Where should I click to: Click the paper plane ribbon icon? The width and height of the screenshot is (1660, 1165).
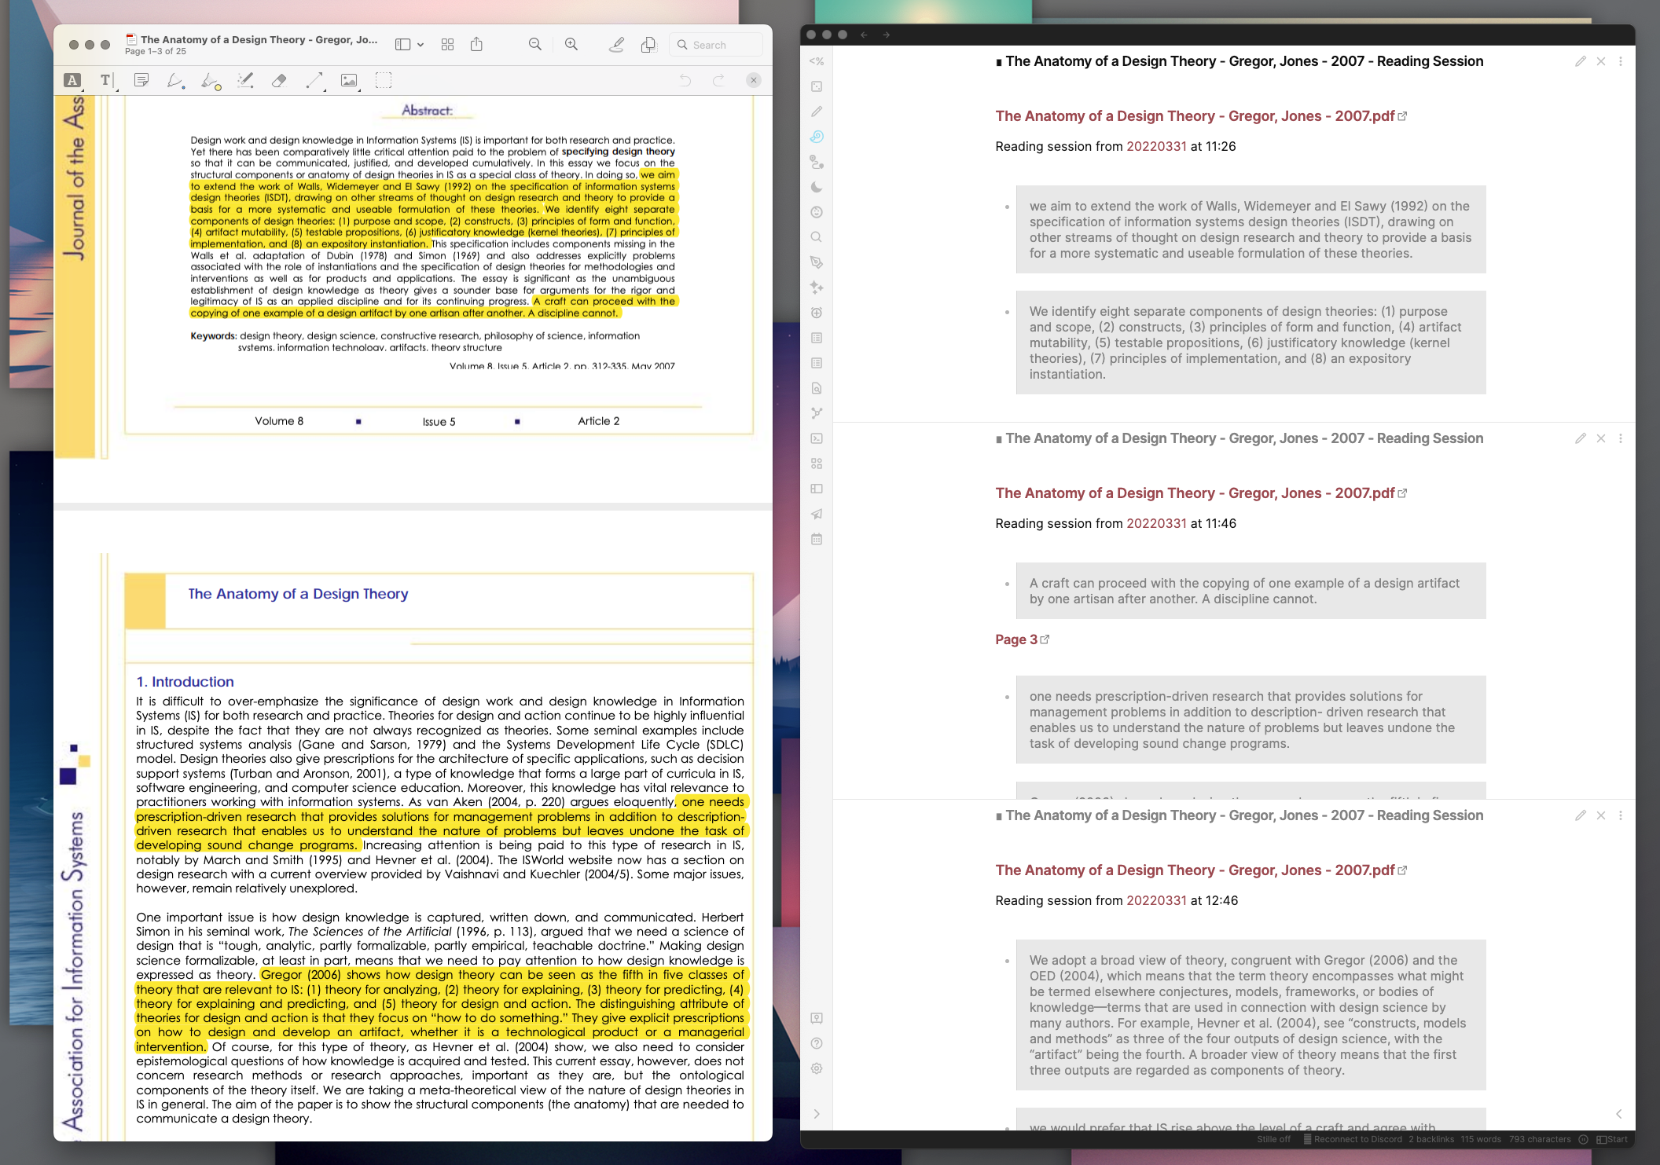point(817,514)
